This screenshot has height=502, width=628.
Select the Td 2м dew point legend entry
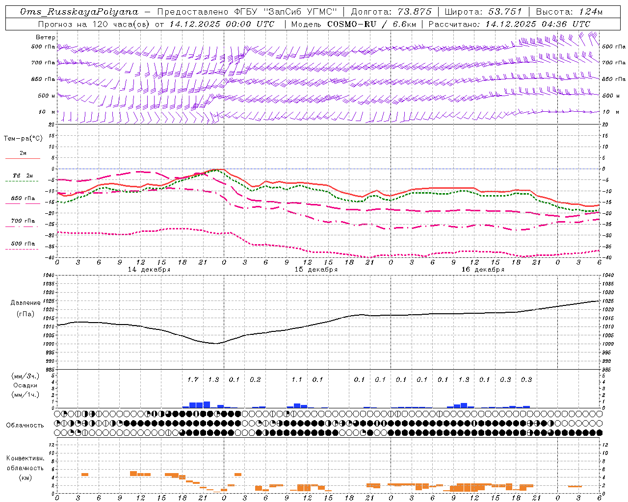[x=23, y=176]
